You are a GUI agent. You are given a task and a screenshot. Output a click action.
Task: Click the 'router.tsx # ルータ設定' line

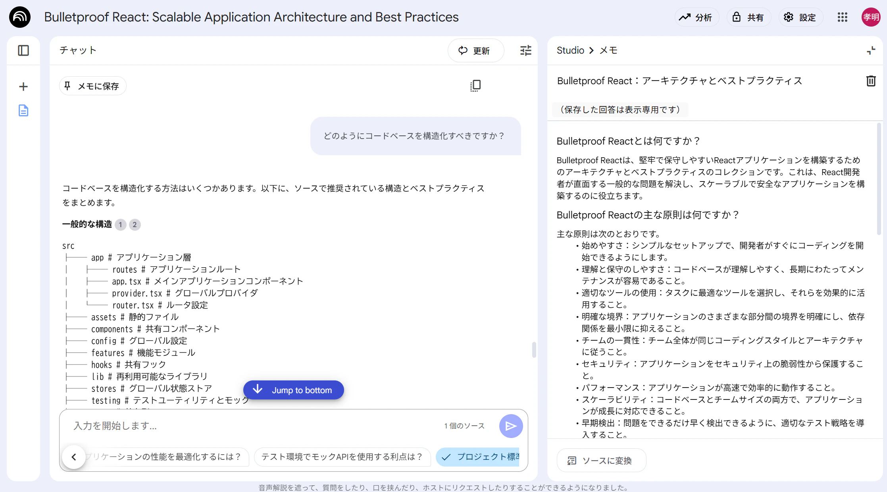(x=160, y=305)
